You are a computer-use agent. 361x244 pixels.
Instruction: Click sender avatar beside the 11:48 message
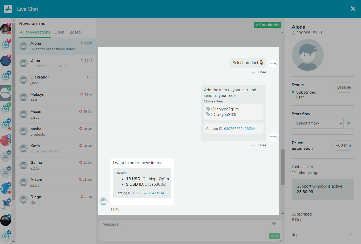tap(103, 201)
